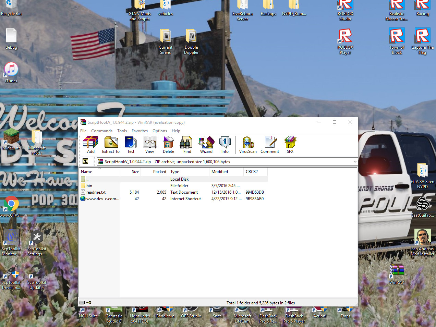Open the Favorites menu
436x327 pixels.
[140, 131]
